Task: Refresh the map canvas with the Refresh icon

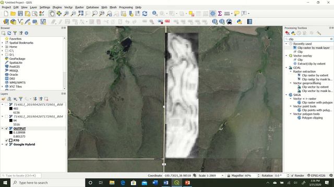Action: click(x=145, y=14)
